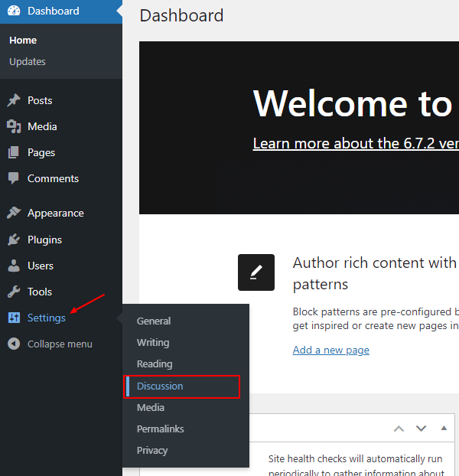The width and height of the screenshot is (459, 476).
Task: Open the Posts menu
Action: click(x=40, y=100)
